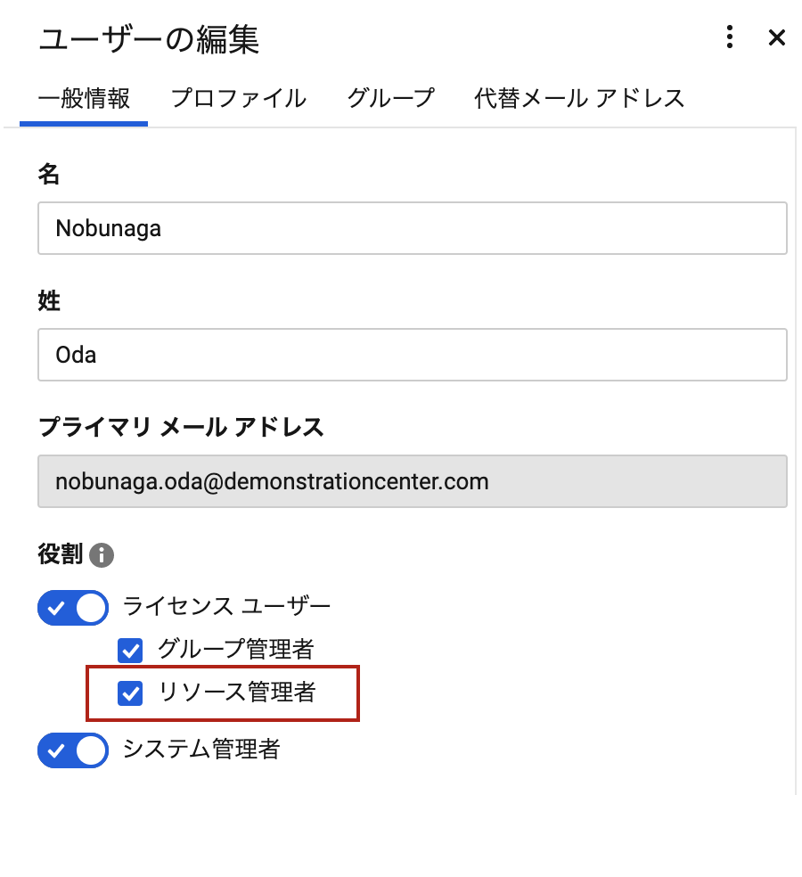Disable the システム管理者 toggle
The width and height of the screenshot is (802, 877).
point(73,750)
